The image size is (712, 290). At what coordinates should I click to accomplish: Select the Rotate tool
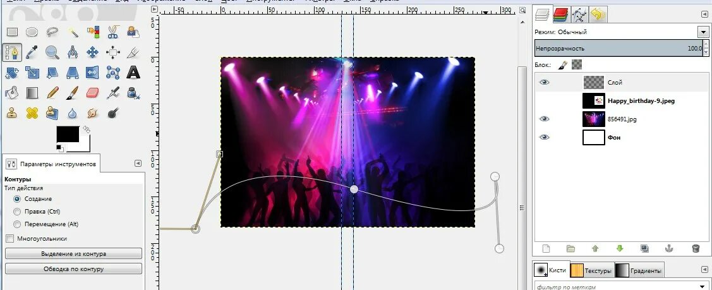tap(12, 73)
